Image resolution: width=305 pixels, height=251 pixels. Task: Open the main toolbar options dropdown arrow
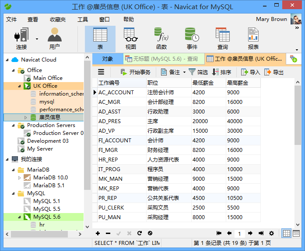(297, 50)
